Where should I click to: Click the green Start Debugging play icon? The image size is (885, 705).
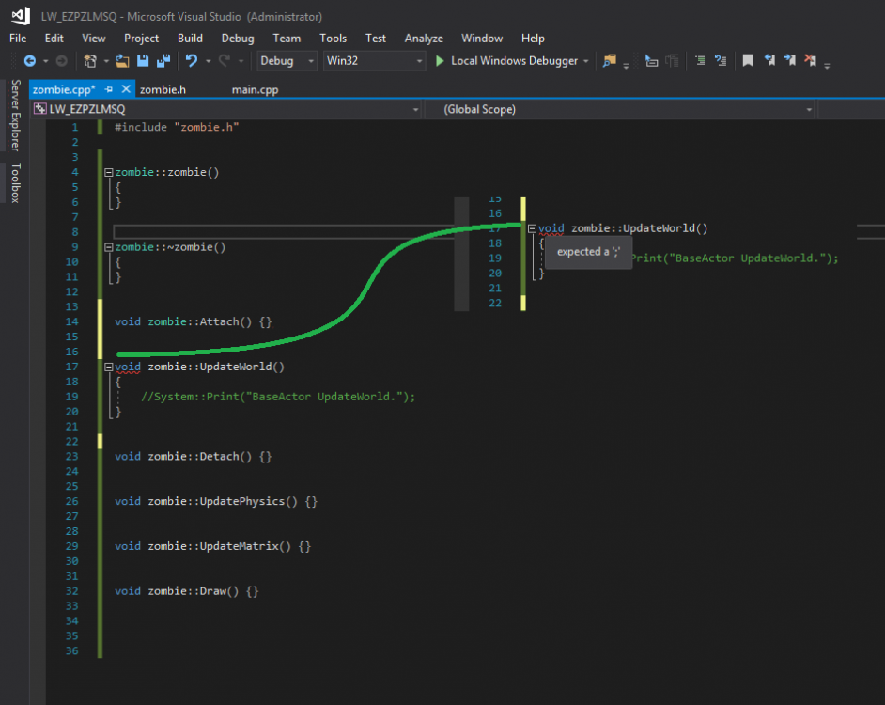tap(440, 61)
